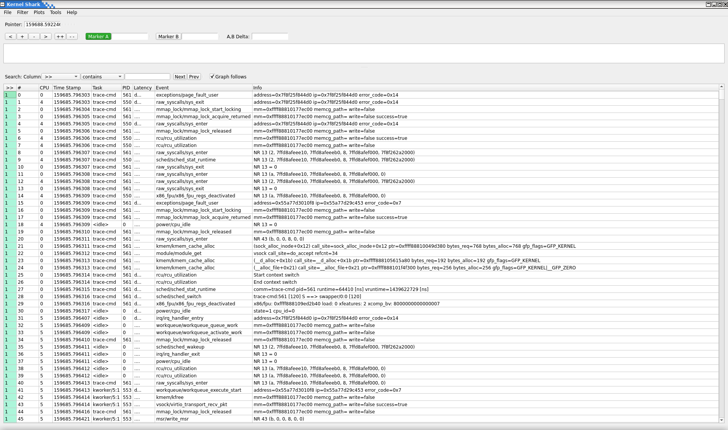The width and height of the screenshot is (728, 430).
Task: Activate the Marker B button
Action: [168, 36]
